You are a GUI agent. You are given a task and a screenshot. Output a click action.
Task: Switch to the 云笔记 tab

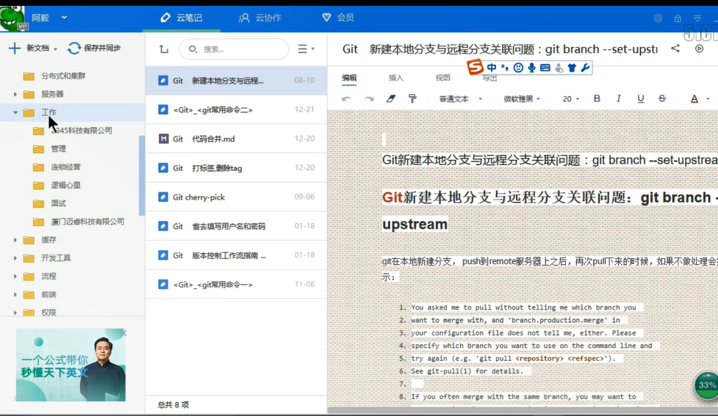[x=182, y=18]
